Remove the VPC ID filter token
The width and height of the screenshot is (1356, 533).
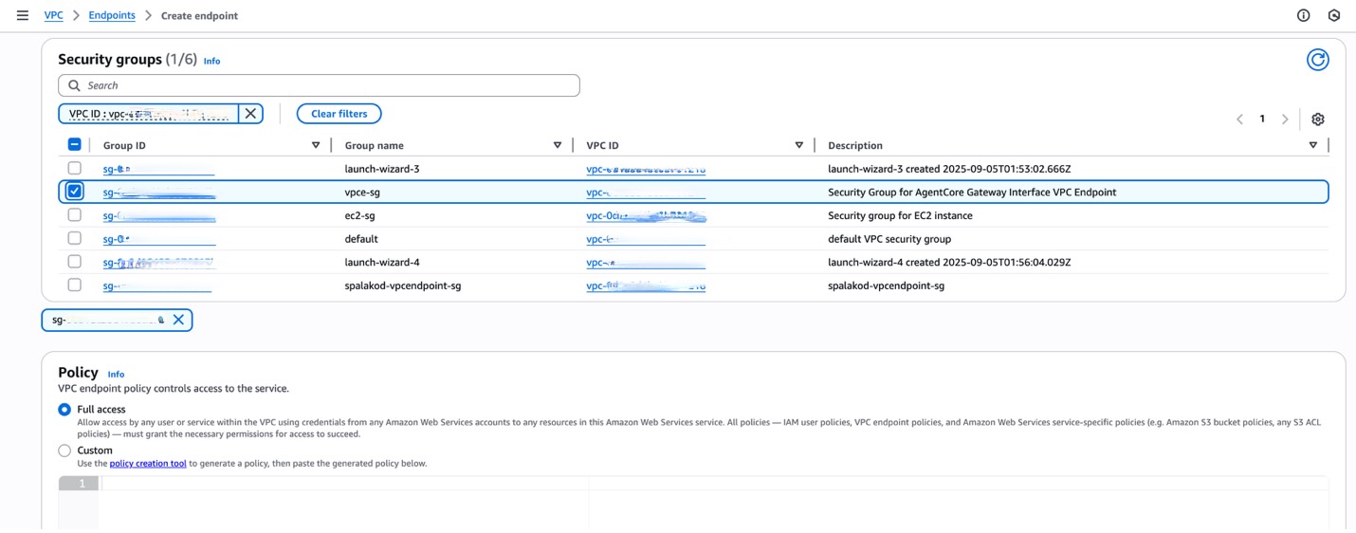(x=250, y=114)
